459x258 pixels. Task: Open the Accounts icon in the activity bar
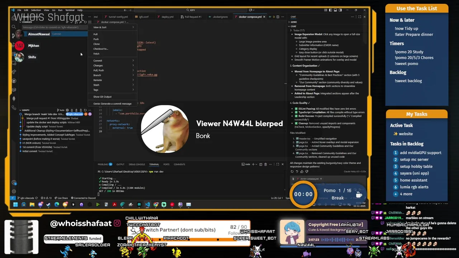tap(14, 183)
